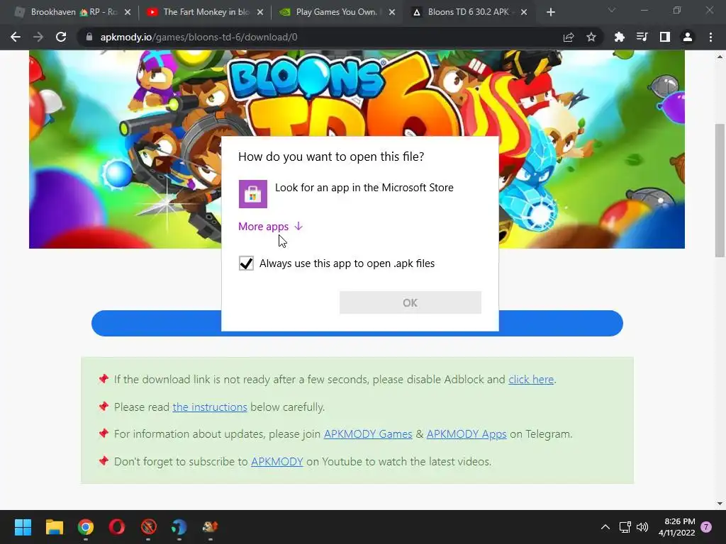Close The Fart Monkey YouTube tab
This screenshot has width=726, height=544.
click(259, 12)
